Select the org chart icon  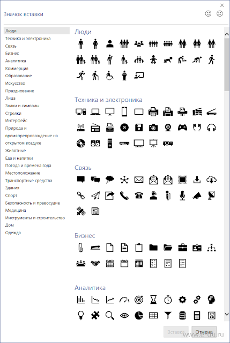[211, 248]
